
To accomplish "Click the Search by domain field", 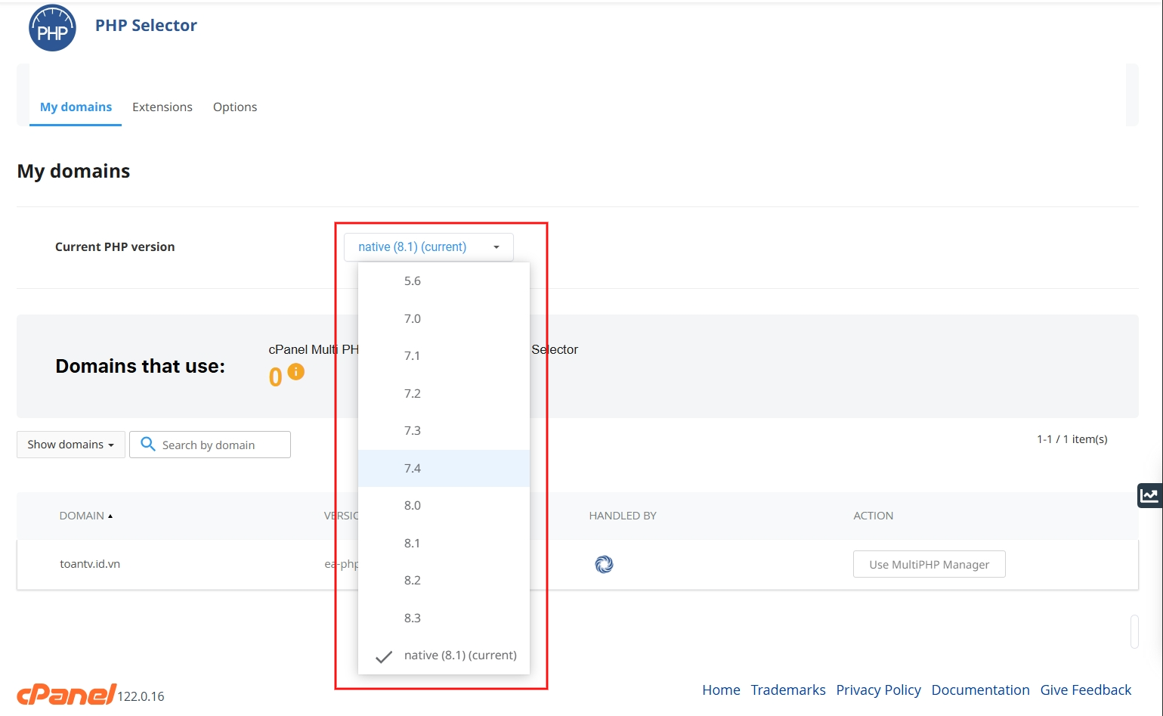I will [210, 445].
